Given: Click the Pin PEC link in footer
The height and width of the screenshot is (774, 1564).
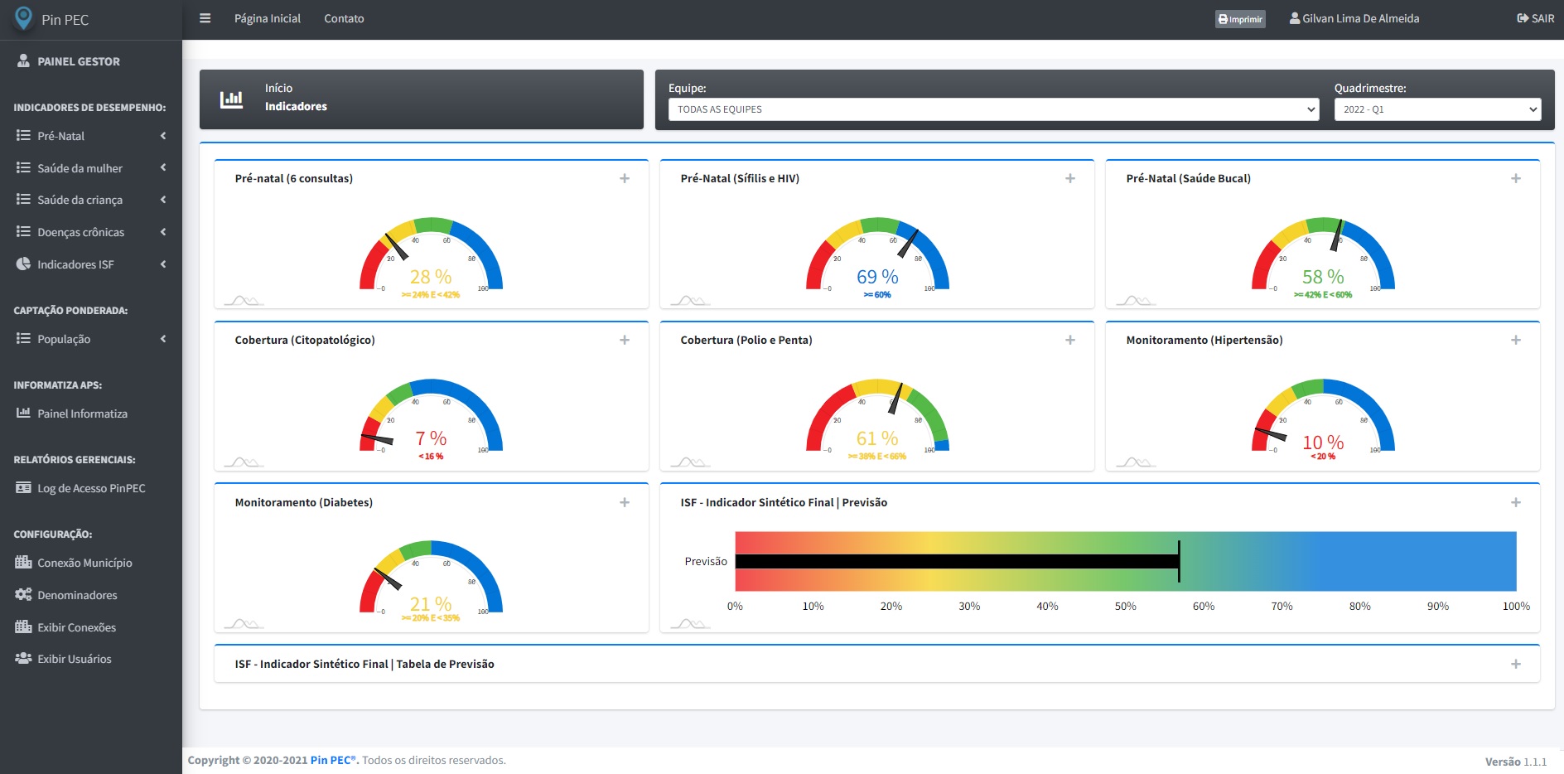Looking at the screenshot, I should [334, 760].
